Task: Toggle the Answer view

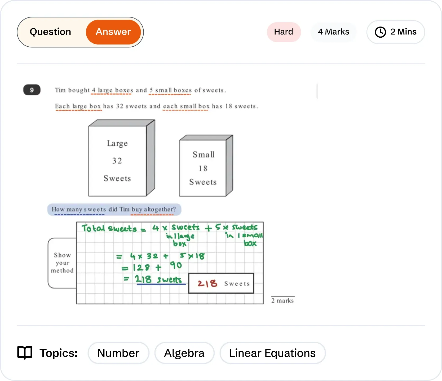Action: coord(113,32)
